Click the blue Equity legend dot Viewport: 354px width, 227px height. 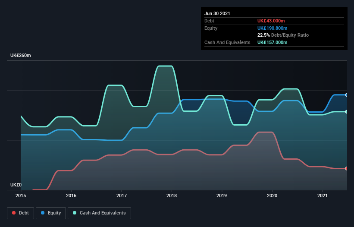coord(43,213)
